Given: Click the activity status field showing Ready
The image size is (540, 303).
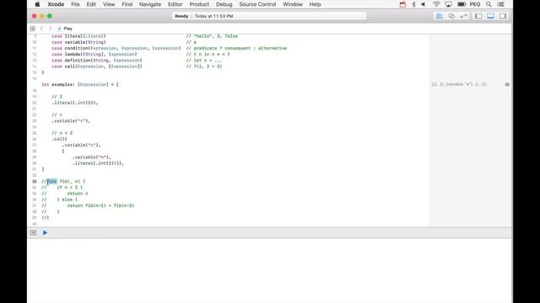Looking at the screenshot, I should pyautogui.click(x=269, y=16).
